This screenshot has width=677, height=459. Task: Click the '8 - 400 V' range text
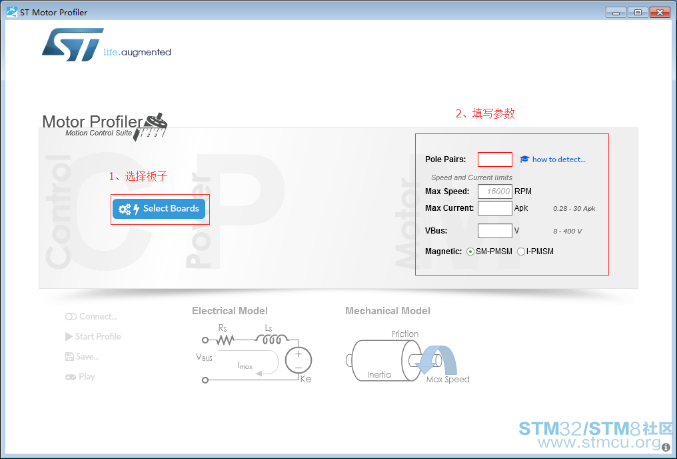[568, 232]
